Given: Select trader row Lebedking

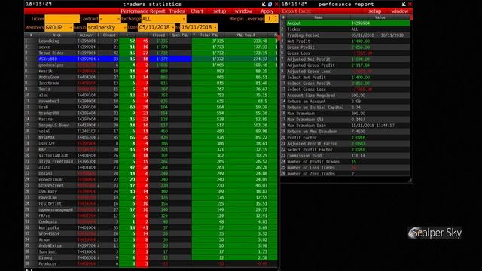Looking at the screenshot, I should pos(151,41).
